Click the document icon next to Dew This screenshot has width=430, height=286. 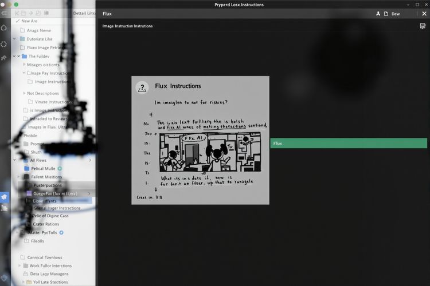click(386, 14)
